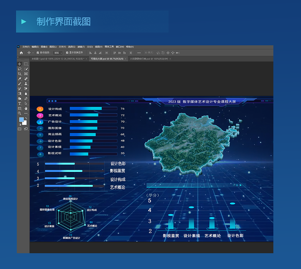
Task: Open the 图层(L) menu
Action: tap(53, 47)
